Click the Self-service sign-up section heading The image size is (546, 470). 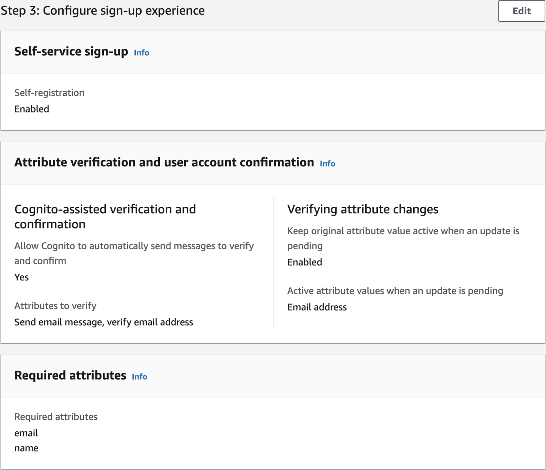click(x=71, y=52)
